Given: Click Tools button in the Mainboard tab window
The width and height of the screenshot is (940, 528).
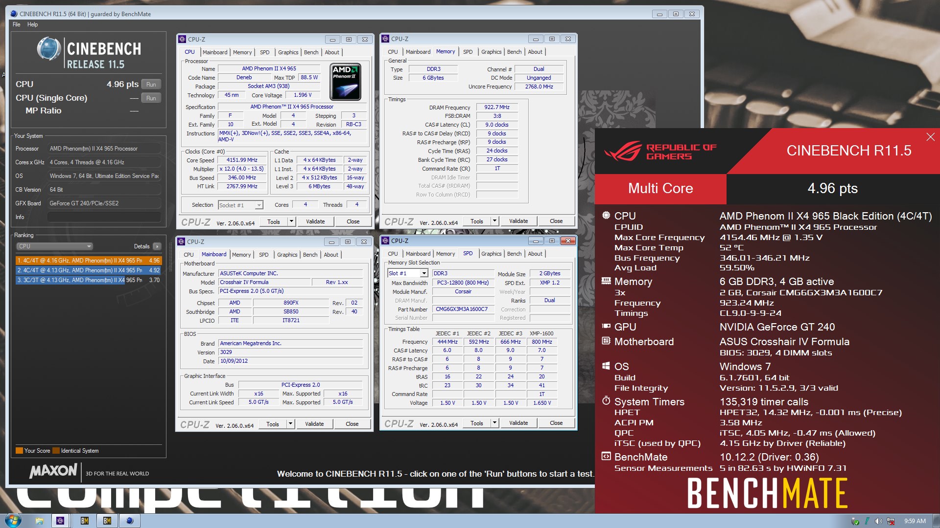Looking at the screenshot, I should [273, 424].
